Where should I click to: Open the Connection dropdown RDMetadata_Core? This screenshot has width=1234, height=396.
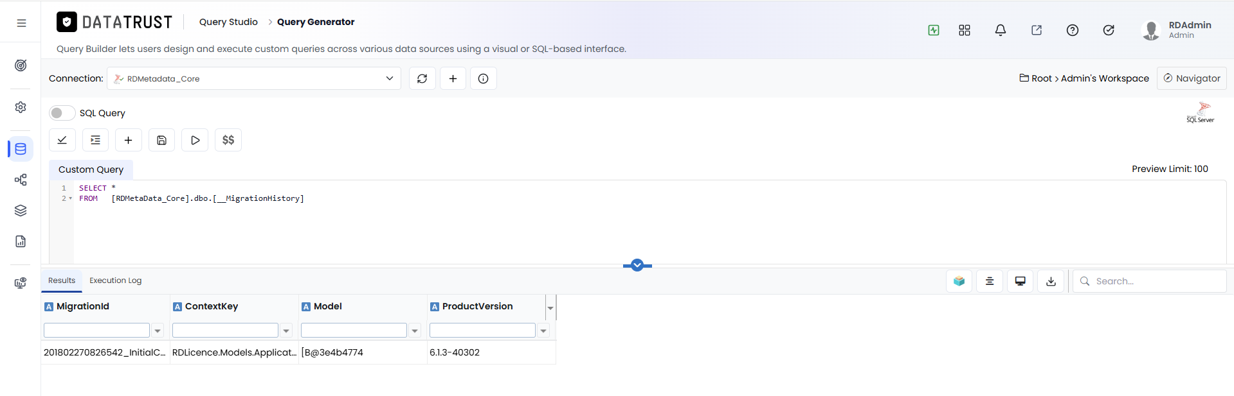(254, 78)
